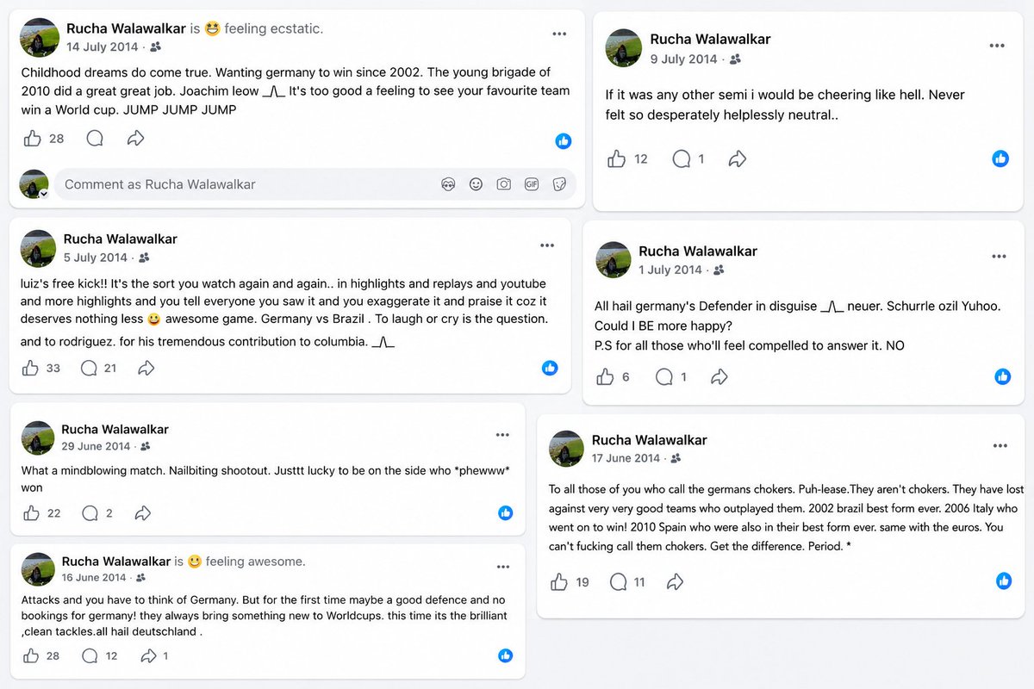1034x689 pixels.
Task: Toggle like on the 9 July 2014 post
Action: tap(617, 158)
